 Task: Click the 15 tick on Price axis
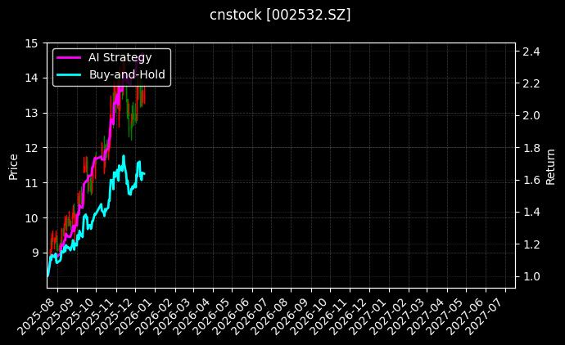point(31,43)
